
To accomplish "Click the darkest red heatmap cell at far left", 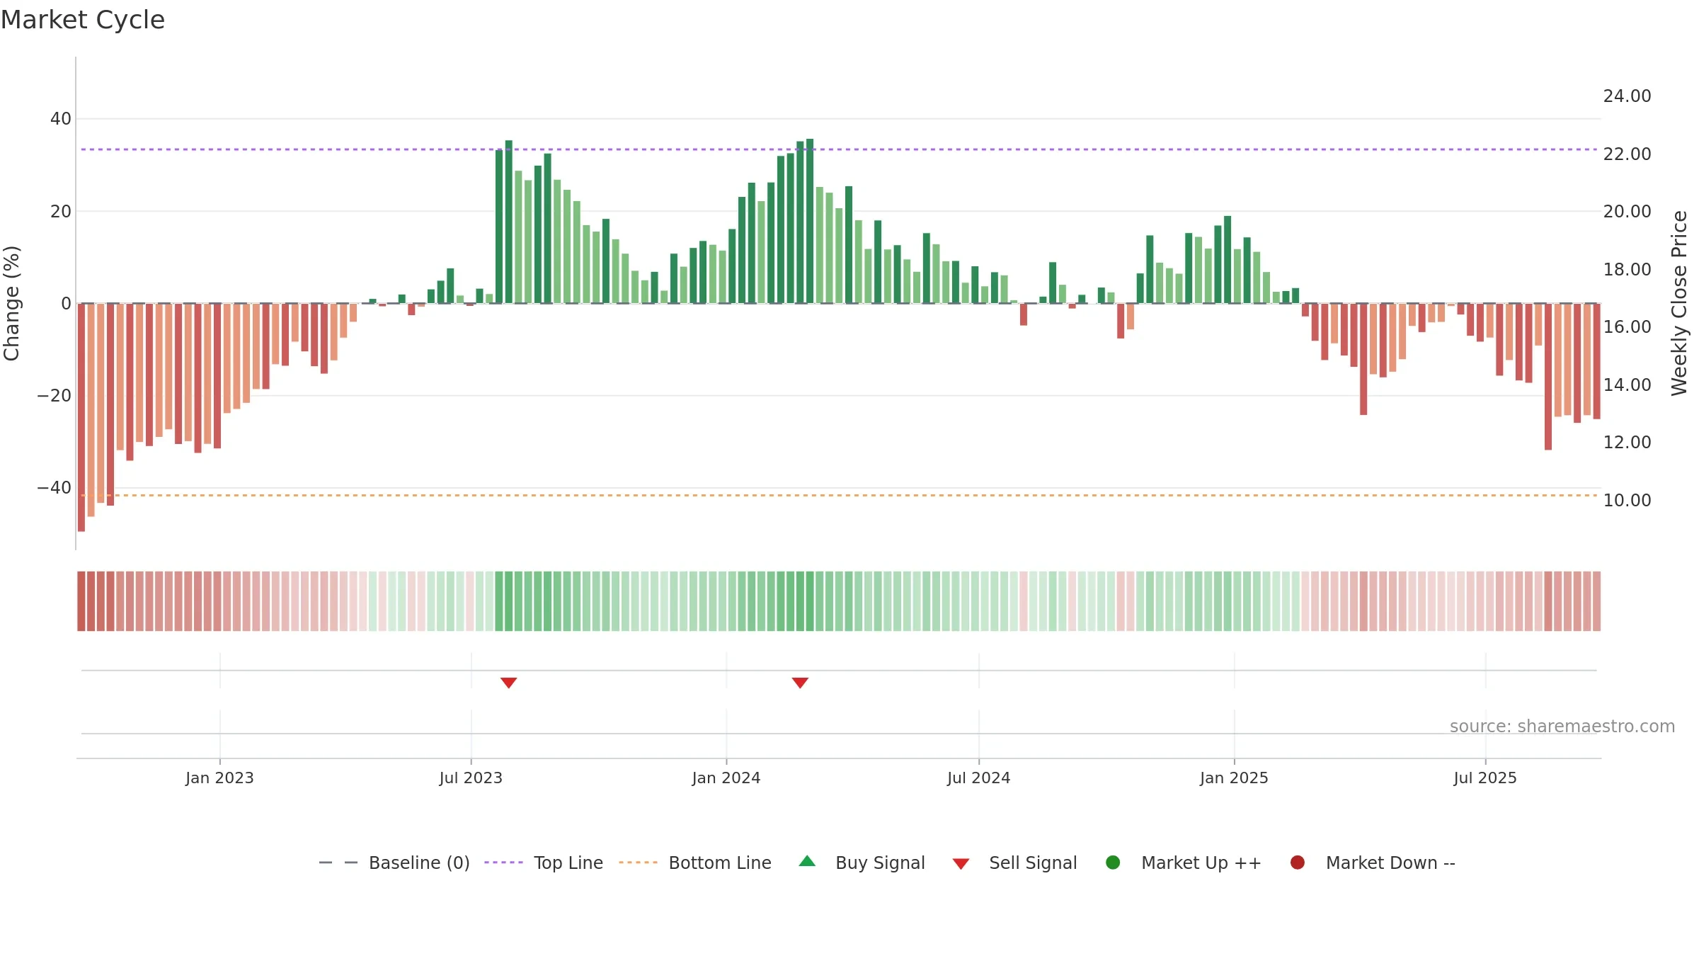I will (81, 601).
